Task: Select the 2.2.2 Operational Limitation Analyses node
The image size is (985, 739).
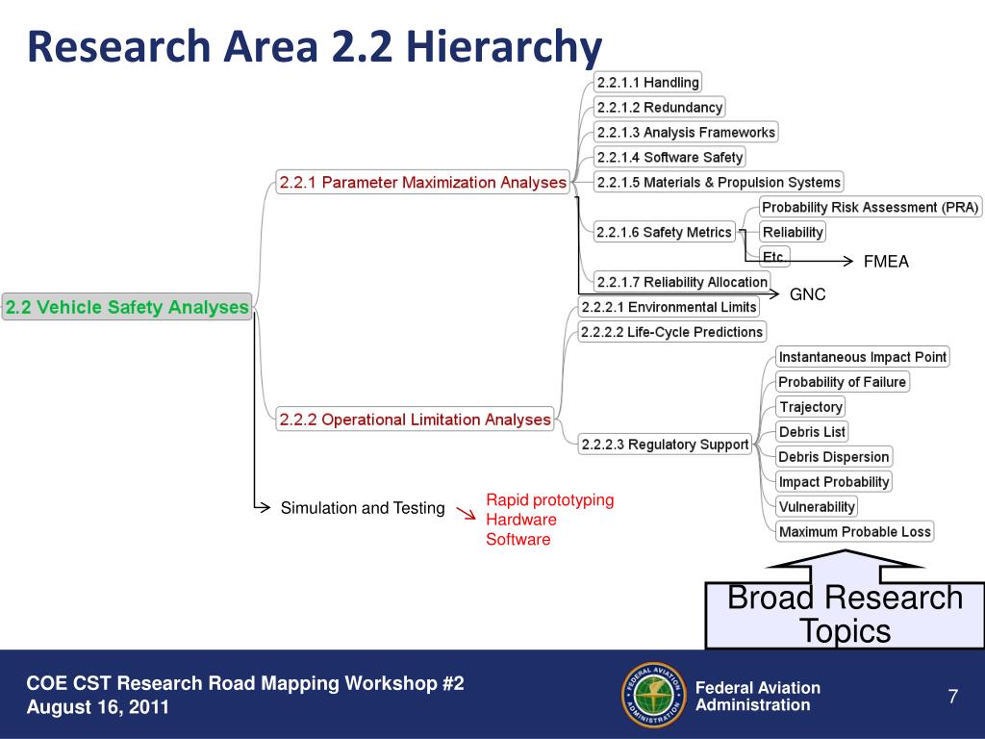Action: click(x=415, y=420)
